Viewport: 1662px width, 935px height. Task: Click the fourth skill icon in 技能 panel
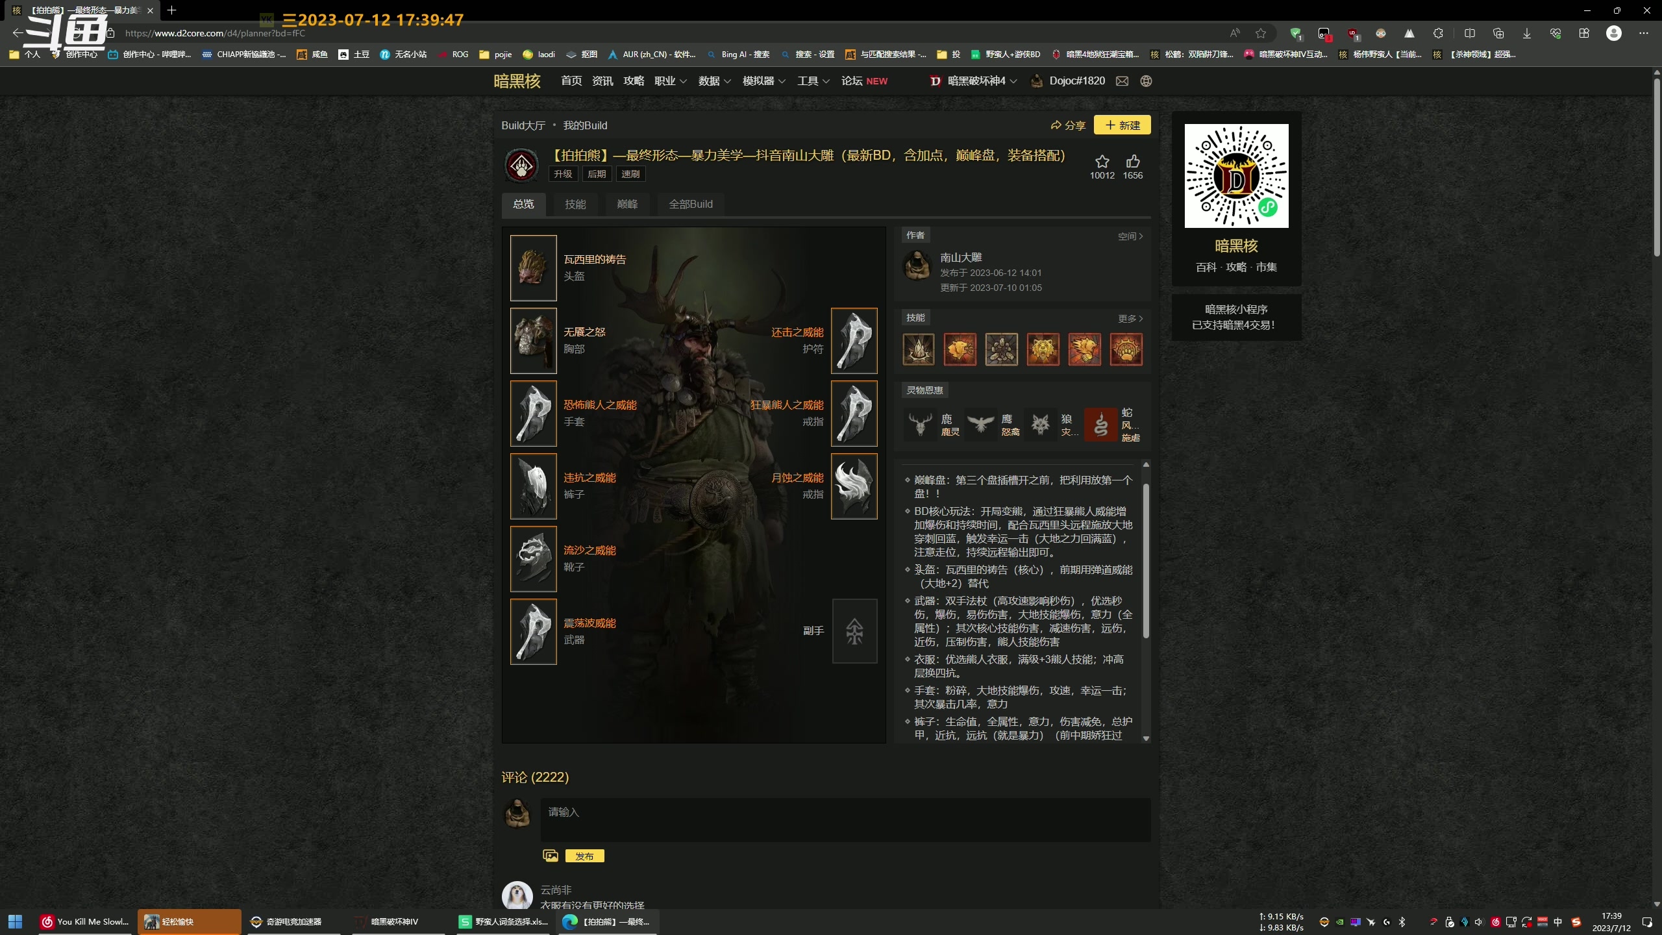(1043, 349)
